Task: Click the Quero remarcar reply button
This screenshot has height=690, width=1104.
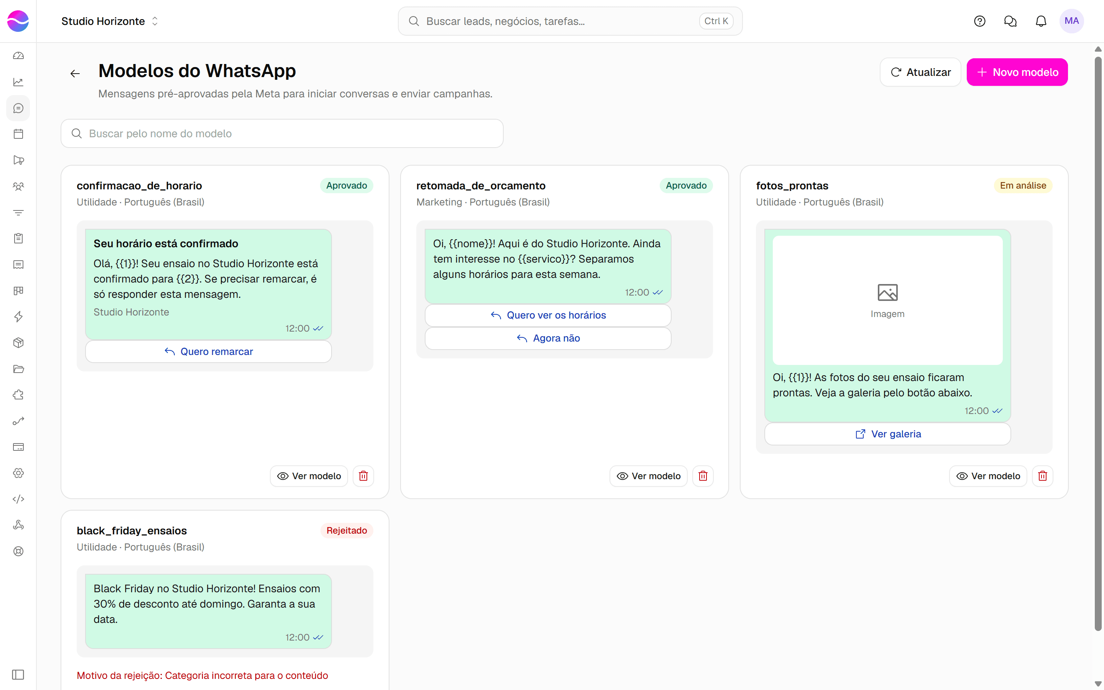Action: [x=209, y=352]
